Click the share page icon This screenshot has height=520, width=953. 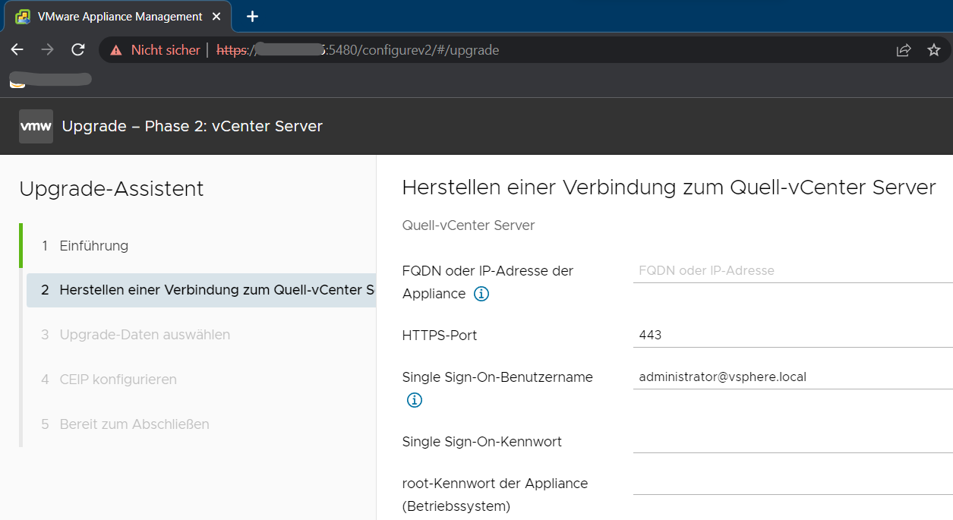(903, 50)
